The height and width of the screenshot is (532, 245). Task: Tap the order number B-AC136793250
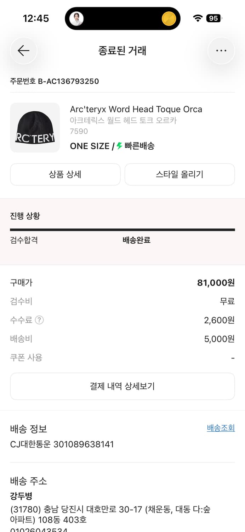pos(55,81)
